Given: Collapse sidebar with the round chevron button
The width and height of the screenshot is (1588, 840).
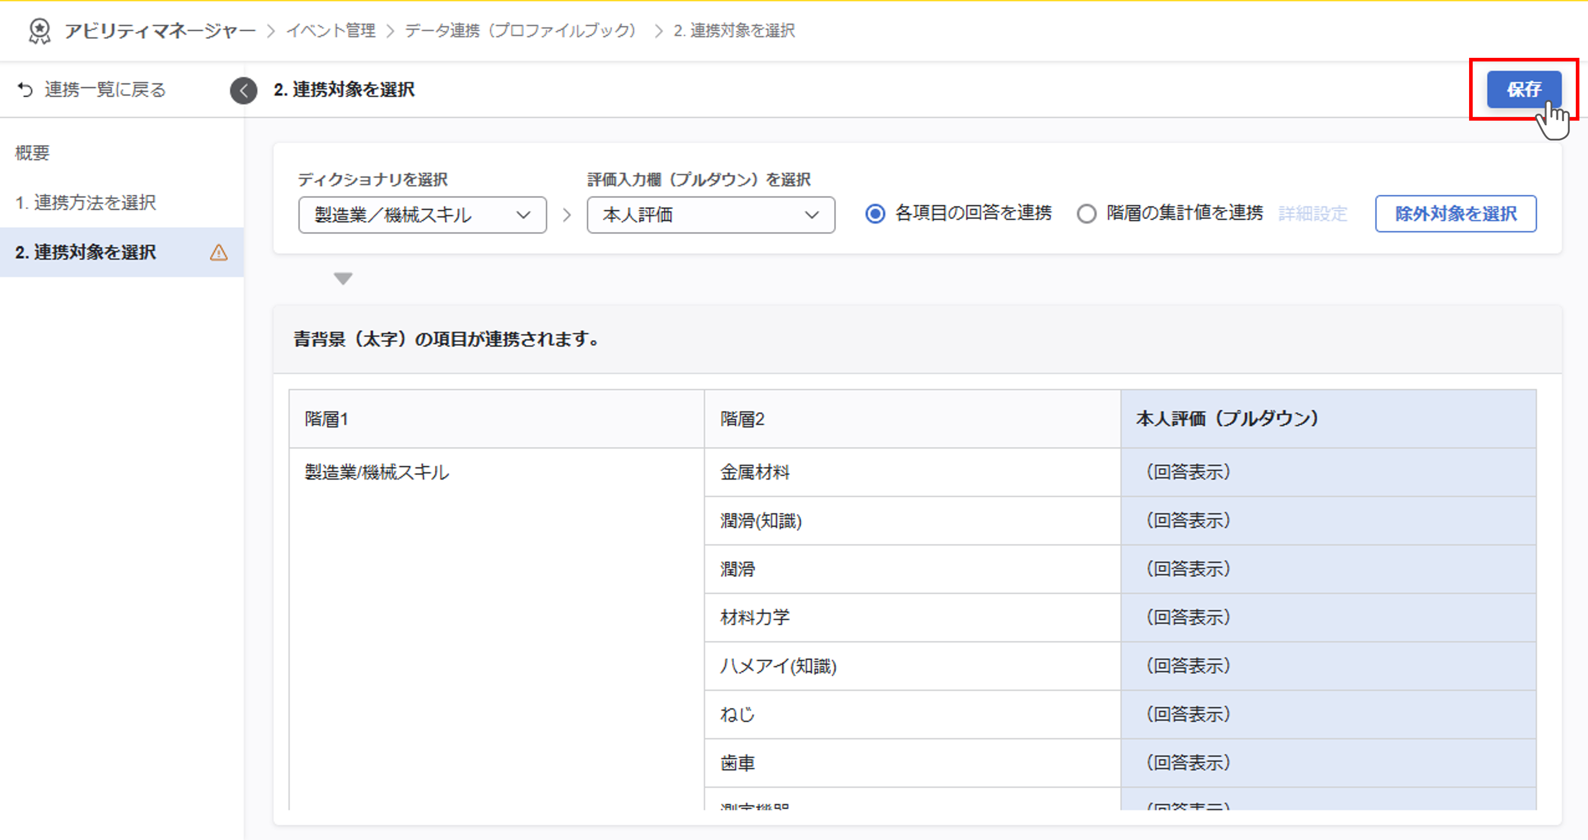Looking at the screenshot, I should [244, 90].
